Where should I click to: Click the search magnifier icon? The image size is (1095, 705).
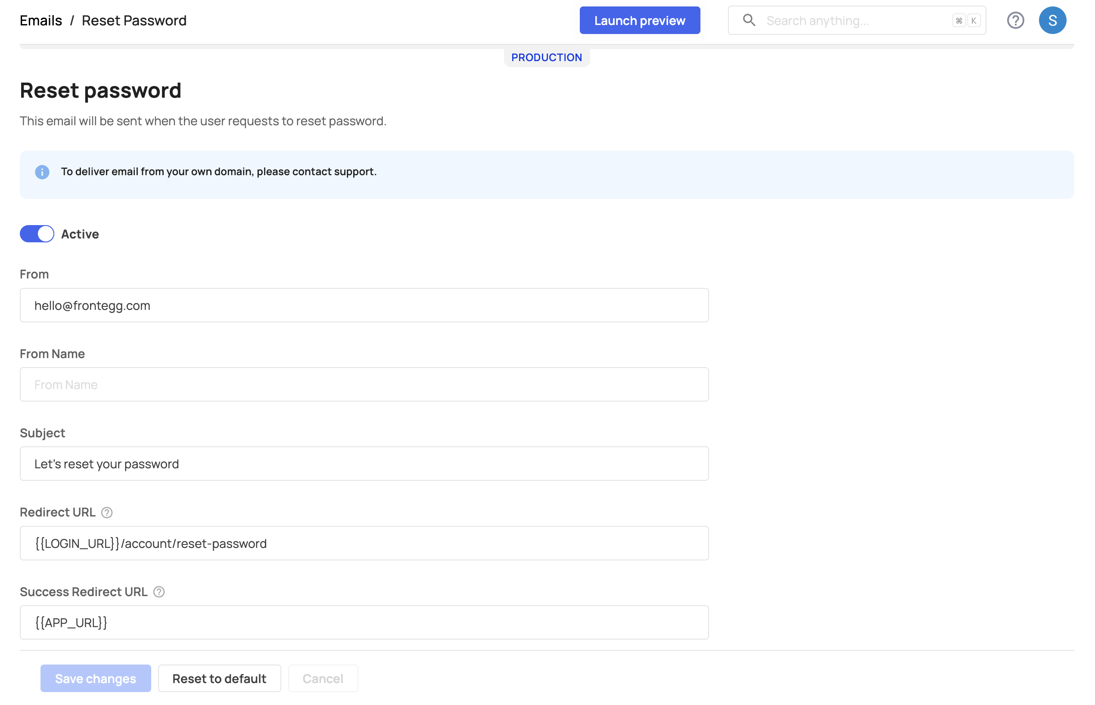click(749, 20)
